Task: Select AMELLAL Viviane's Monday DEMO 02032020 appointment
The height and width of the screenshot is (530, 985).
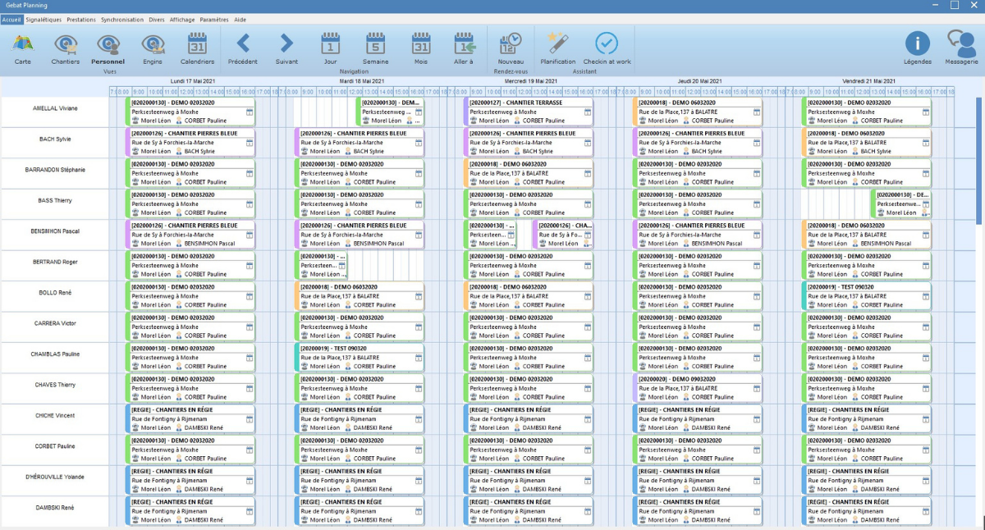Action: tap(190, 112)
